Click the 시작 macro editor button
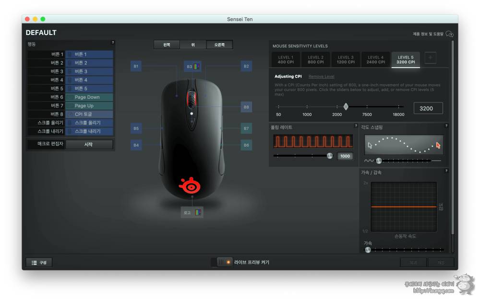This screenshot has height=299, width=480. point(89,144)
